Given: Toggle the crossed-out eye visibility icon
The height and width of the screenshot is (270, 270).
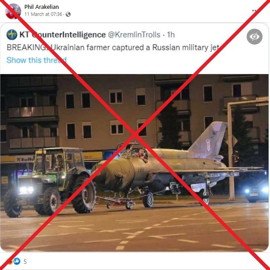Looking at the screenshot, I should click(x=255, y=37).
